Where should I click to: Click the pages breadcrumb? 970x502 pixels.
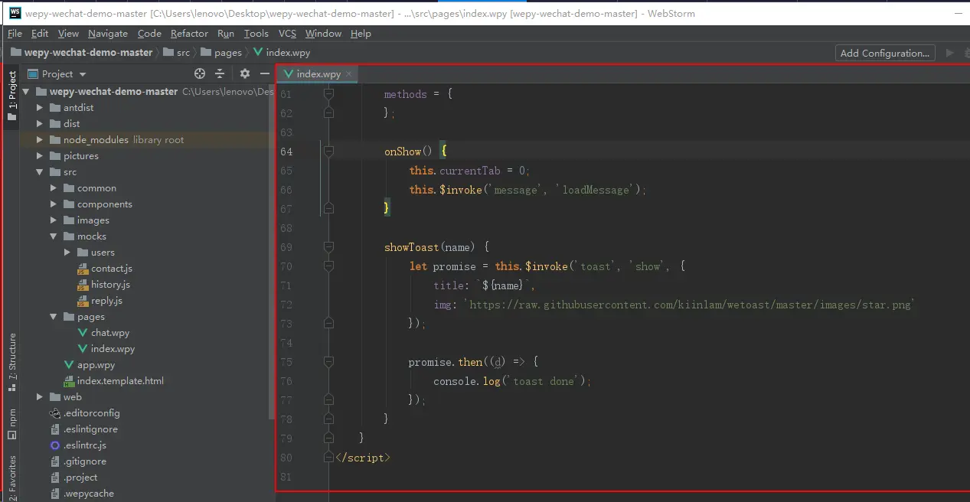click(x=220, y=53)
